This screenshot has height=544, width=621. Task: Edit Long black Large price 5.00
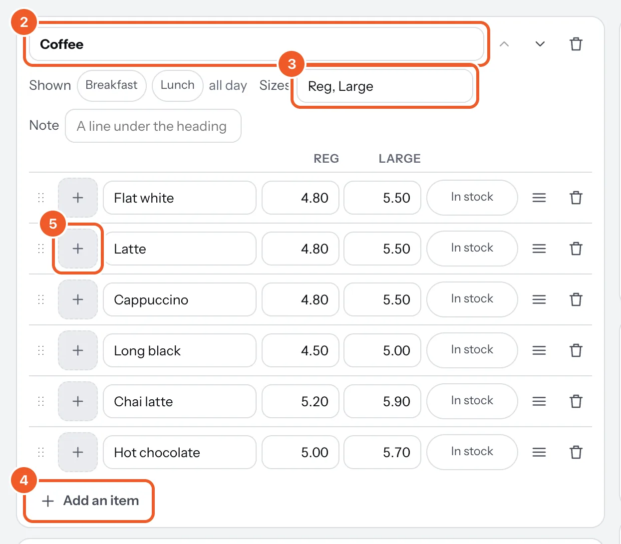382,350
